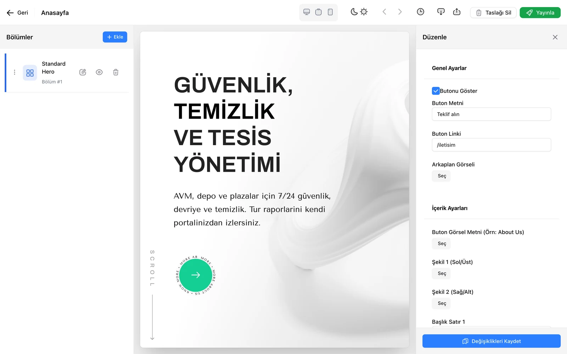The width and height of the screenshot is (567, 354).
Task: Click the hero paragraph starting with AVM, depo
Action: [x=252, y=209]
